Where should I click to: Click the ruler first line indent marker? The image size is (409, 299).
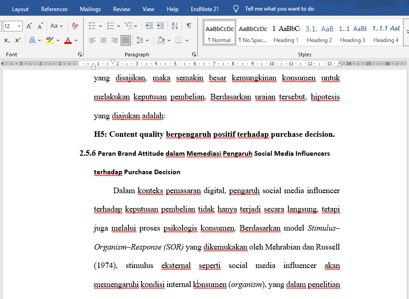[x=113, y=62]
